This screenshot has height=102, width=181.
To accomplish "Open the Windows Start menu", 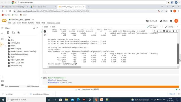I will (3, 99).
